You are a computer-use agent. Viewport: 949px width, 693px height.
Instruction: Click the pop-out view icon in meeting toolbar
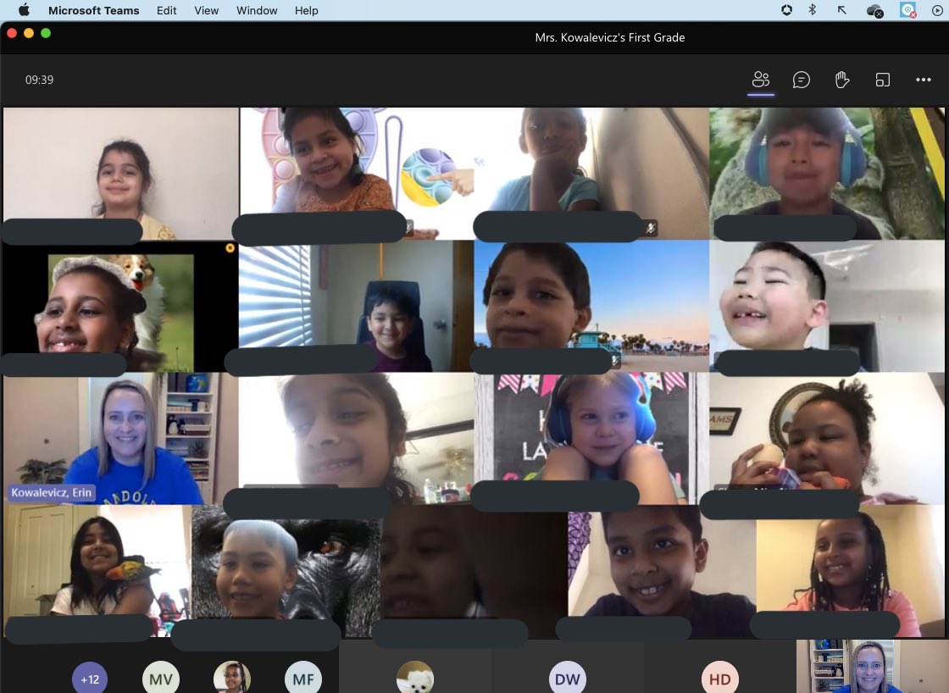[x=882, y=80]
